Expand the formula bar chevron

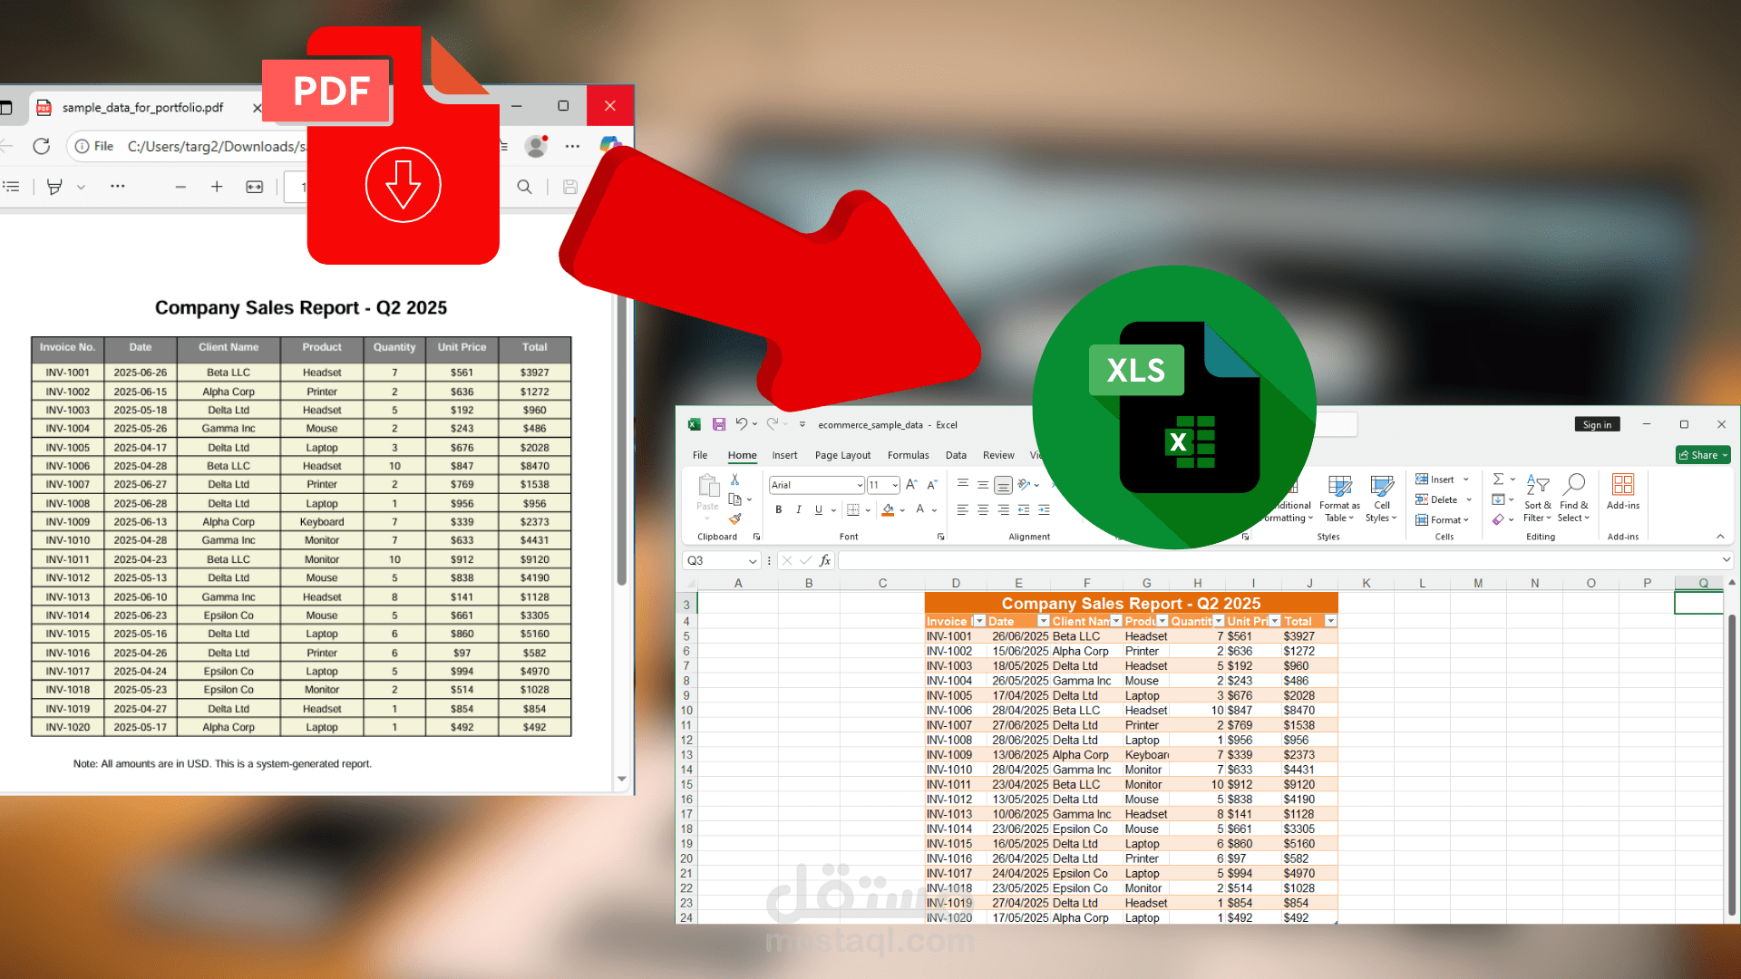[1726, 560]
